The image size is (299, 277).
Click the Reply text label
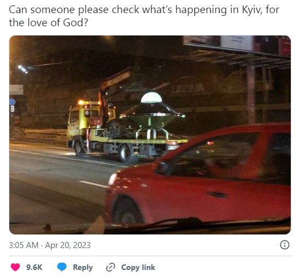point(83,267)
